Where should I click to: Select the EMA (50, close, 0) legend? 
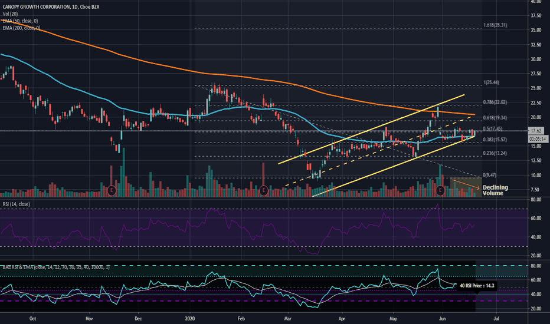pyautogui.click(x=20, y=21)
